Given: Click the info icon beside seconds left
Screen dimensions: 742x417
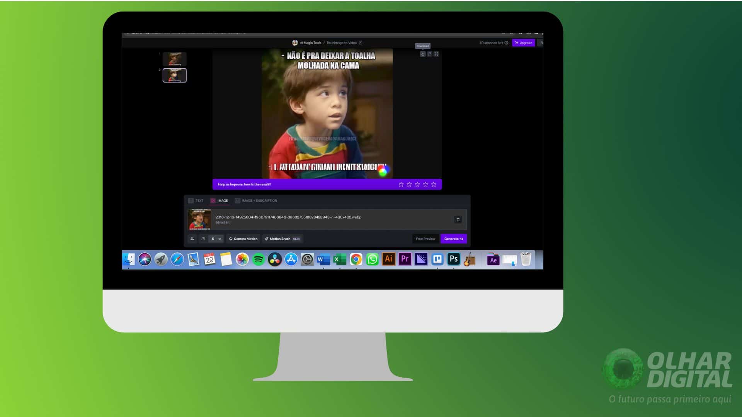Looking at the screenshot, I should [x=506, y=43].
